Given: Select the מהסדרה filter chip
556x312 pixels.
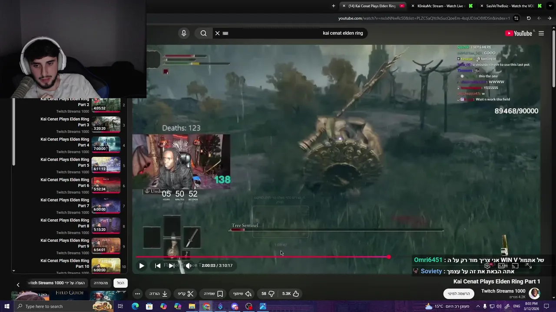Looking at the screenshot, I should point(101,283).
